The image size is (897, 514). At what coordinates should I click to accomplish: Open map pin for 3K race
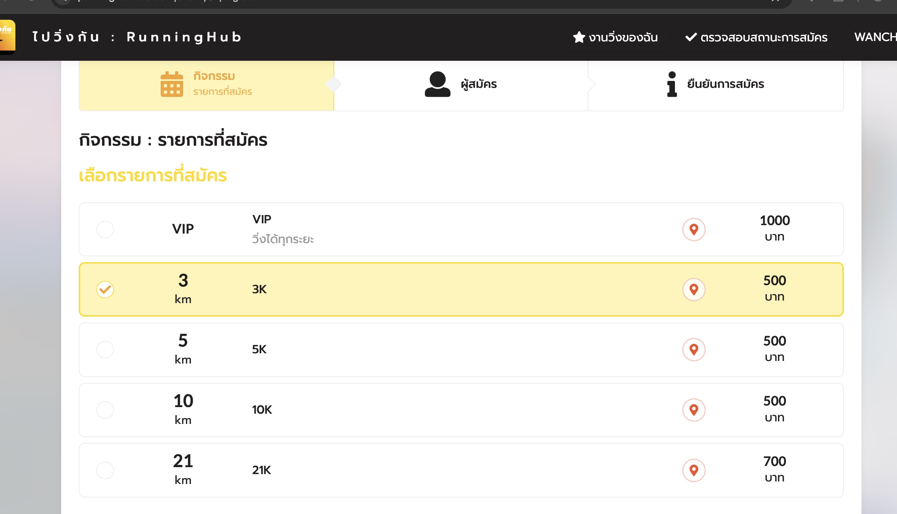pyautogui.click(x=694, y=290)
